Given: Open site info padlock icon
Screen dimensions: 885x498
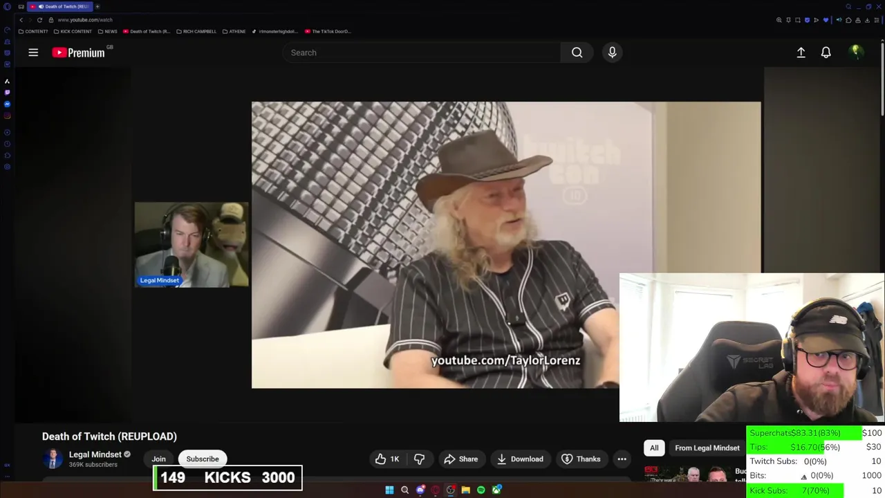Looking at the screenshot, I should pos(50,20).
